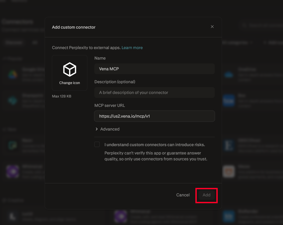Click the Cancel button
This screenshot has width=283, height=225.
click(183, 195)
